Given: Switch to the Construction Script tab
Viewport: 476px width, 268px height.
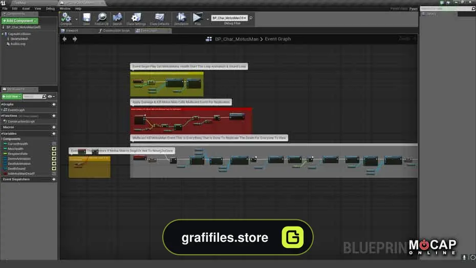Looking at the screenshot, I should point(115,31).
